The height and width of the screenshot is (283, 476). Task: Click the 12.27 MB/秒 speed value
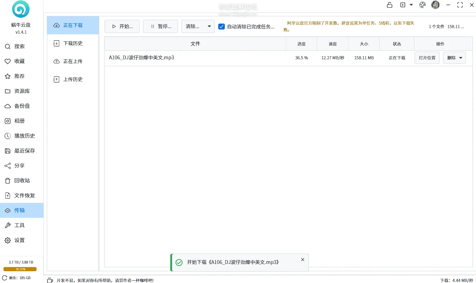[x=333, y=58]
